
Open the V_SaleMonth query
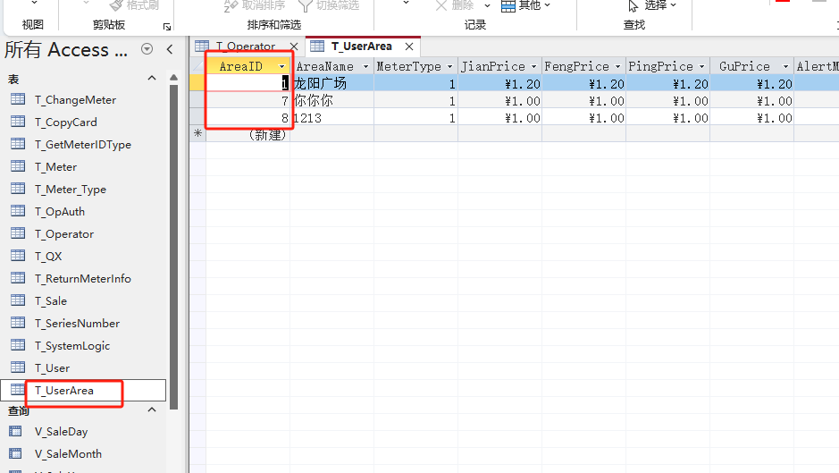point(68,454)
